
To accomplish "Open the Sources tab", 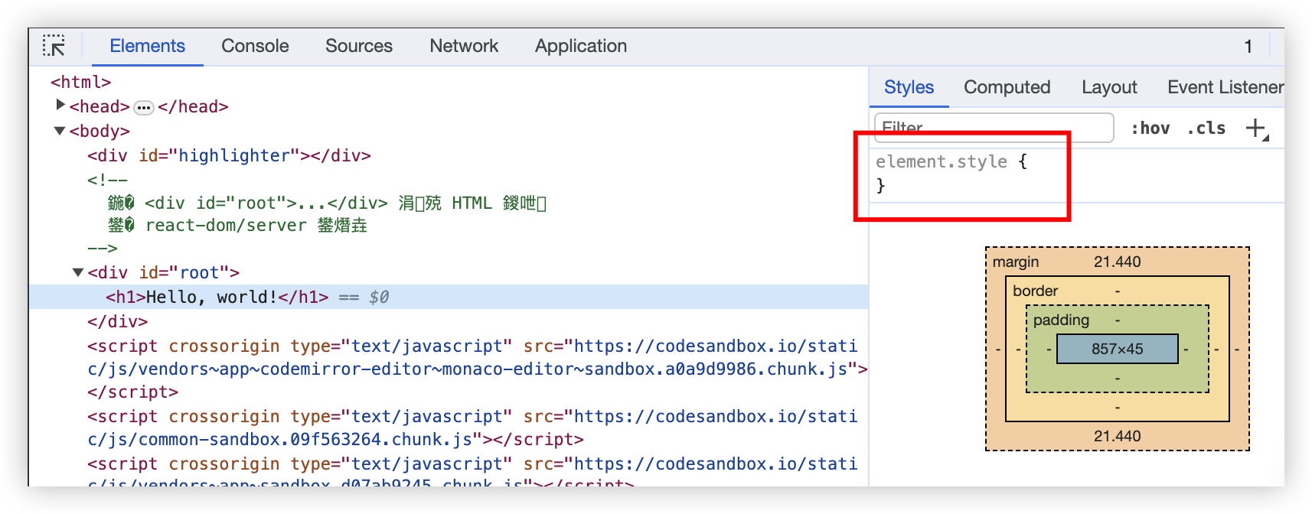I will coord(359,46).
